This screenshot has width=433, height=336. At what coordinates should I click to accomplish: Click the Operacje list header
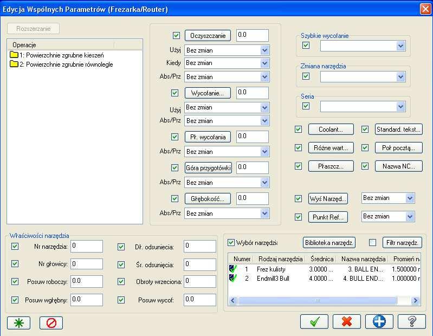tap(61, 45)
